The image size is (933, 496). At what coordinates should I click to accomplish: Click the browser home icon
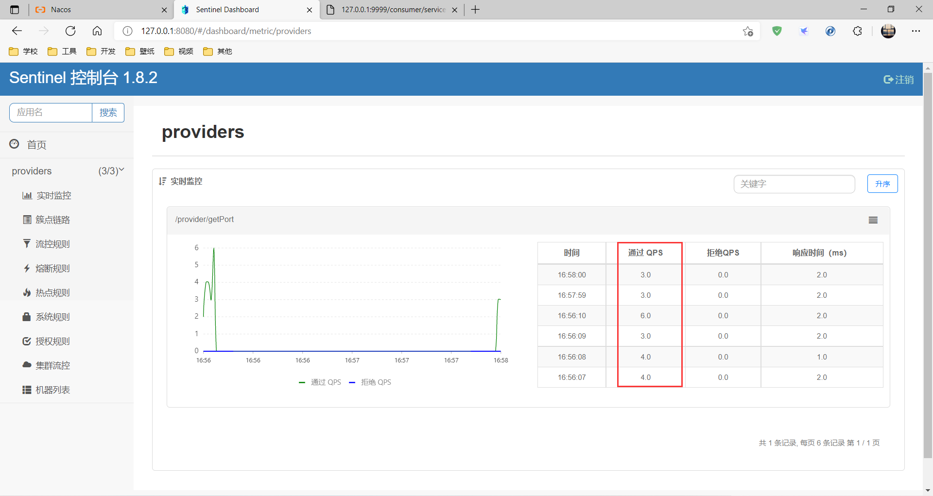click(x=97, y=31)
